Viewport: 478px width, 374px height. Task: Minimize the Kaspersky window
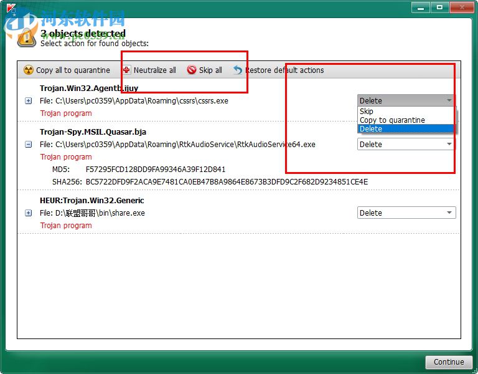click(421, 7)
